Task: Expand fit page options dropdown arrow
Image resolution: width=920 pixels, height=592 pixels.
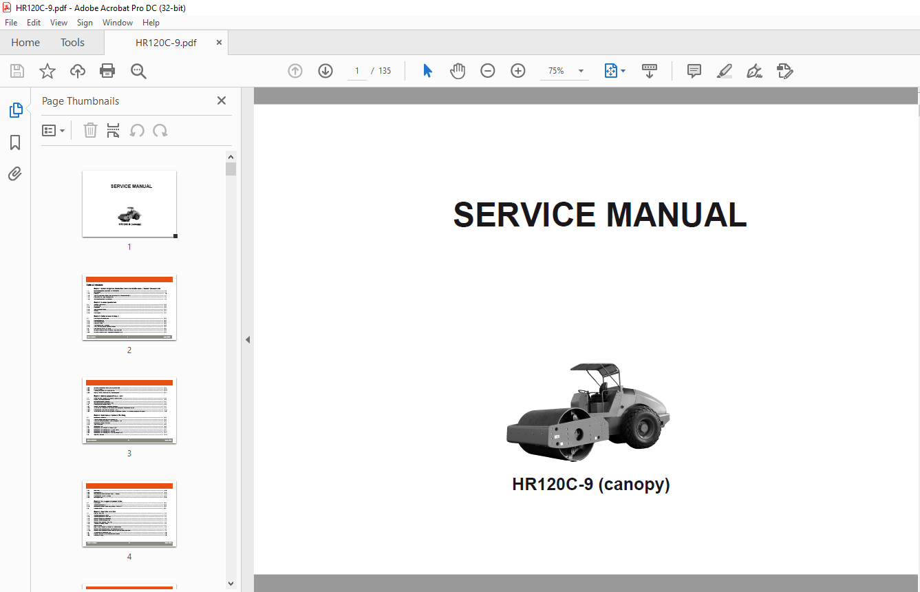Action: click(623, 71)
